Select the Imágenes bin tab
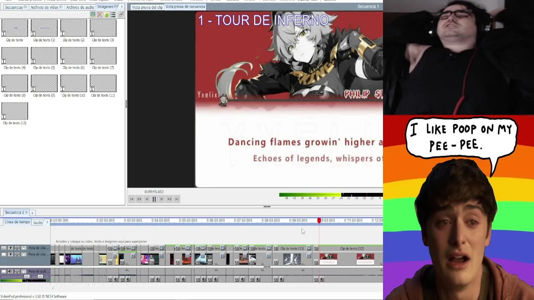Viewport: 534px width, 300px height. pyautogui.click(x=107, y=7)
